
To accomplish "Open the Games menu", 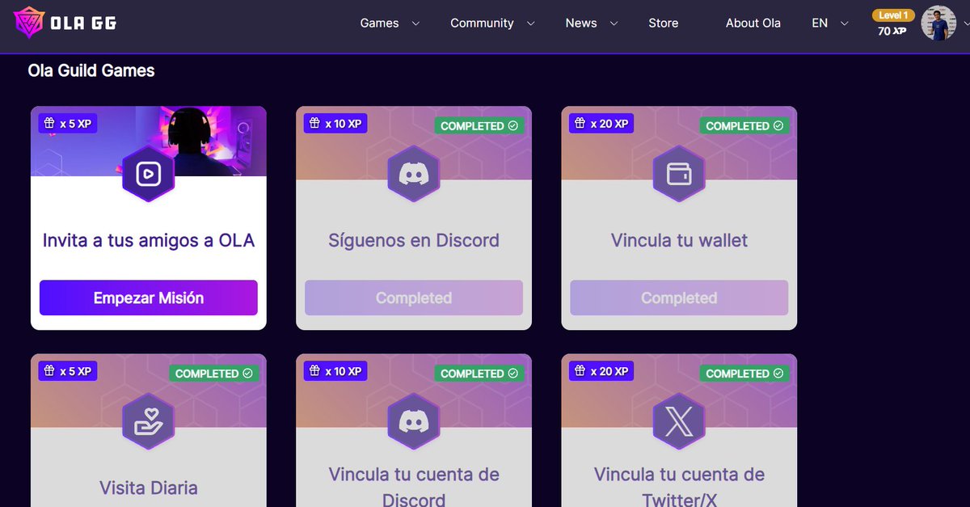I will tap(379, 23).
